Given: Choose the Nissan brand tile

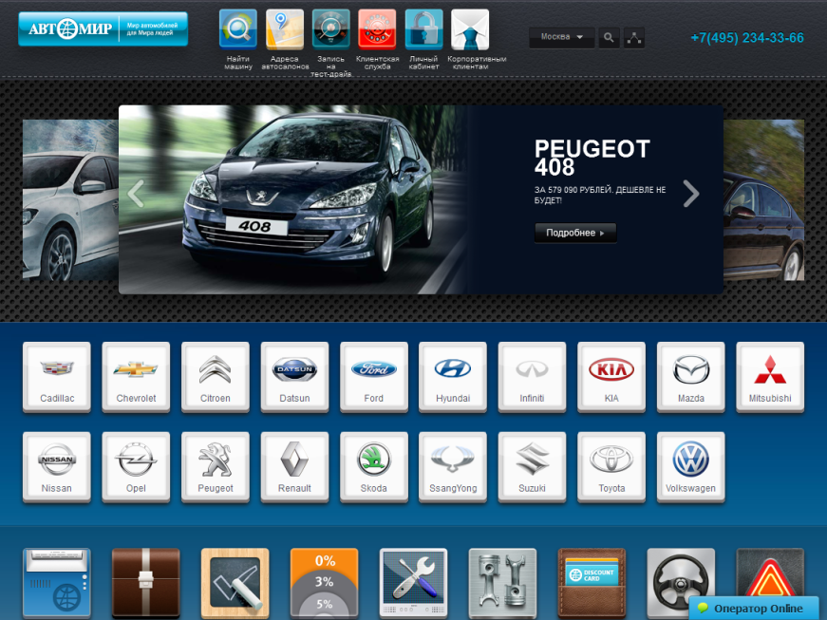Looking at the screenshot, I should point(57,466).
